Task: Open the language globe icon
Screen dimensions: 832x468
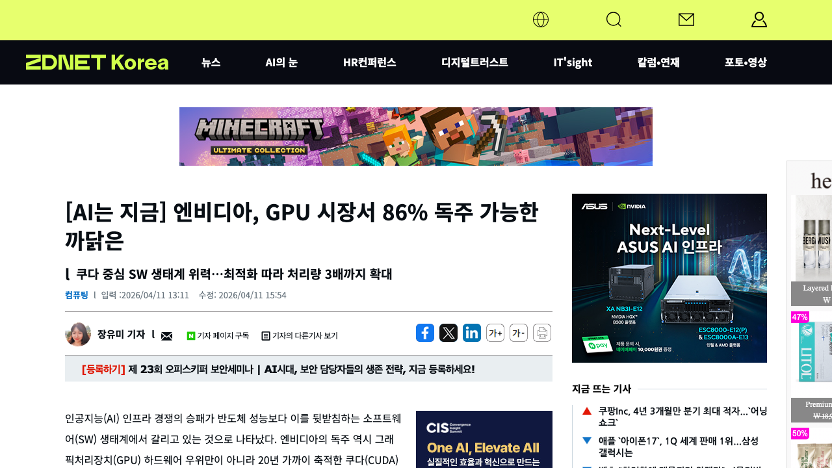Action: click(541, 19)
